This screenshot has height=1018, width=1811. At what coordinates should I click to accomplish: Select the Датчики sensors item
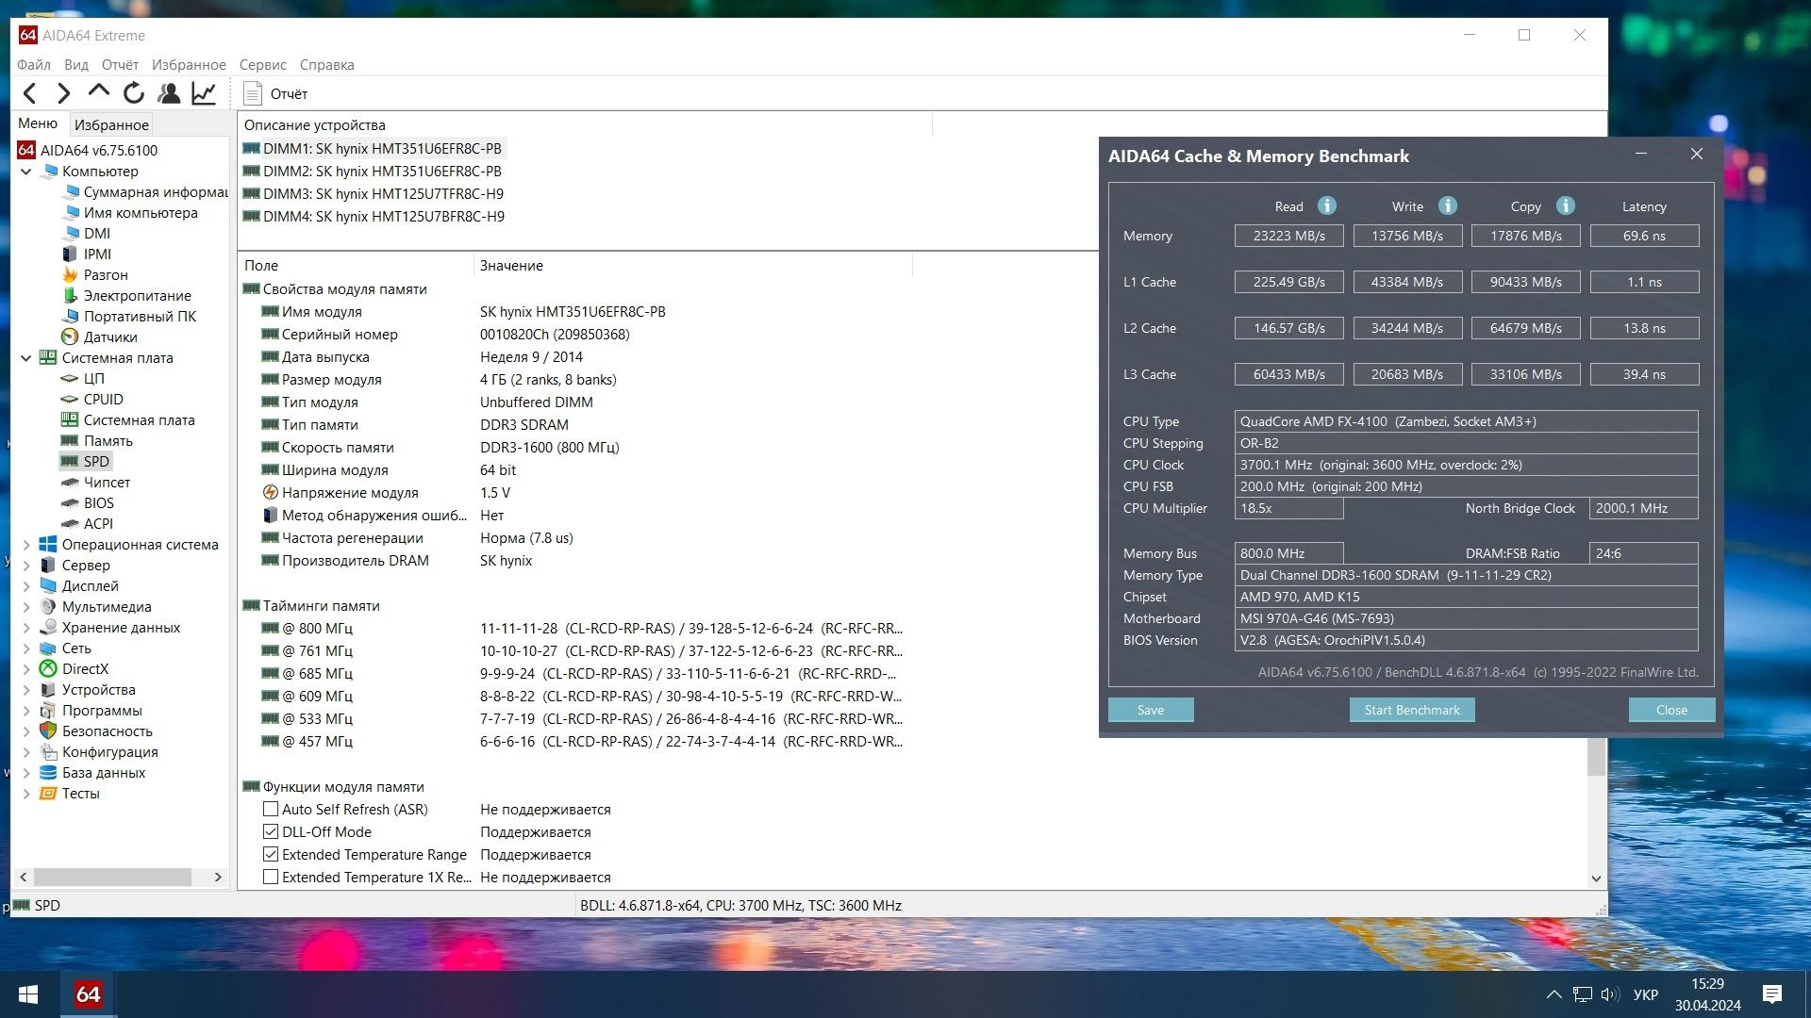point(109,337)
